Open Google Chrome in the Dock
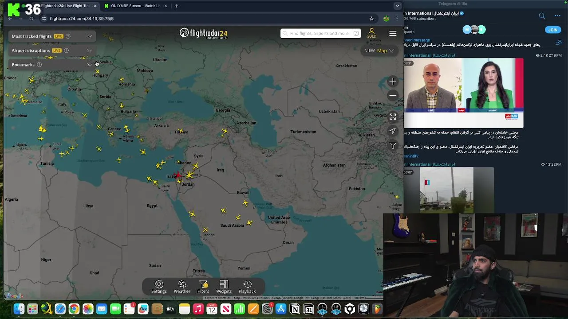Viewport: 568px width, 319px height. [74, 309]
